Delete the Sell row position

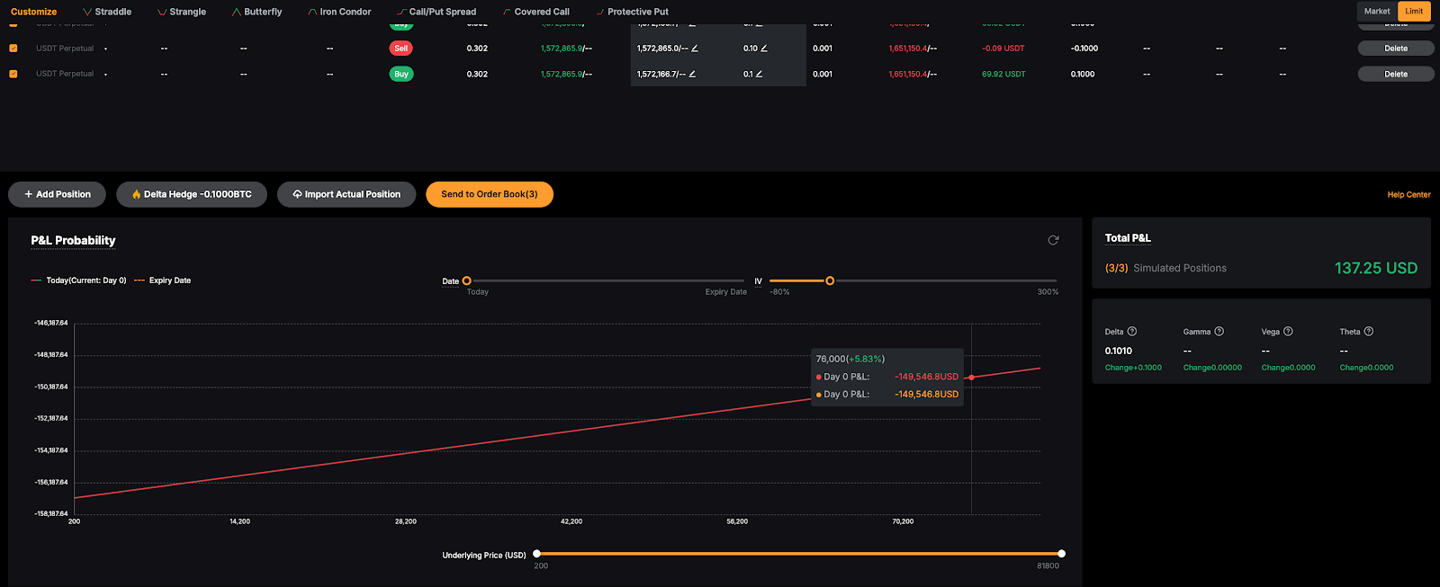click(x=1395, y=49)
